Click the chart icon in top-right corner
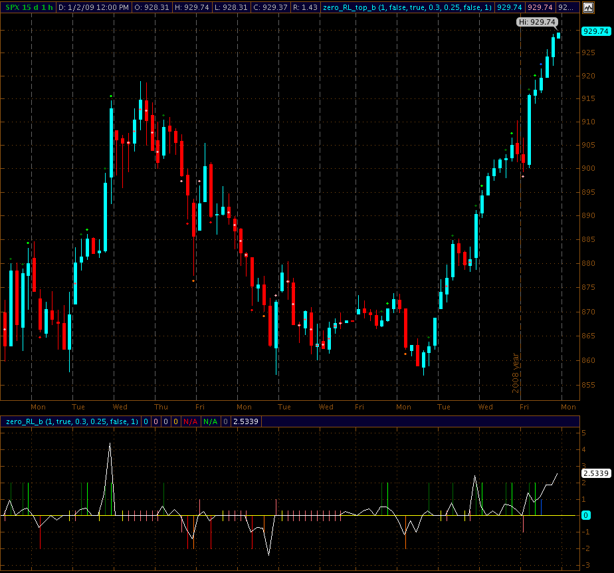Image resolution: width=614 pixels, height=573 pixels. click(x=589, y=8)
